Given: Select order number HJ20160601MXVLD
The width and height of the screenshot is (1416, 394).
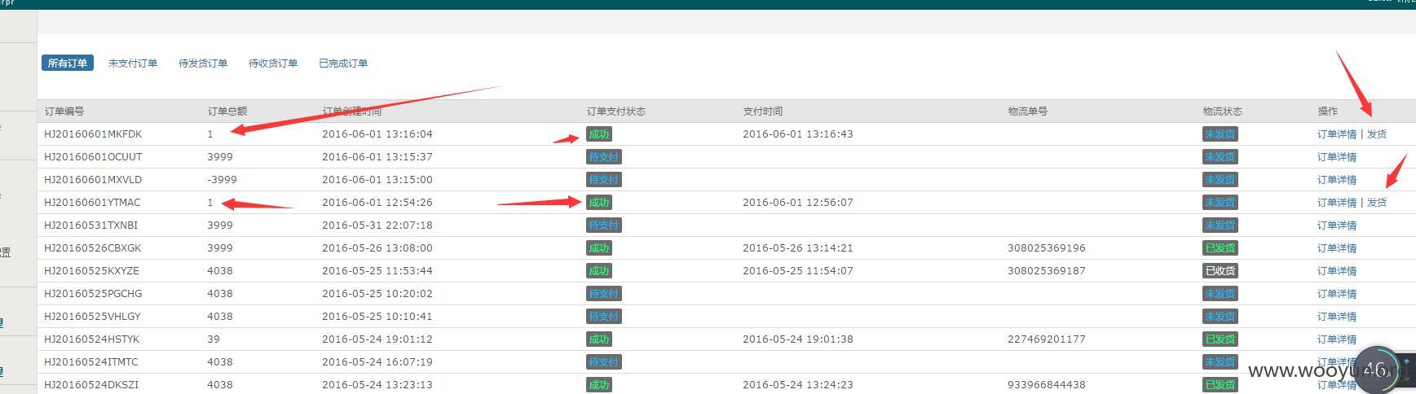Looking at the screenshot, I should click(x=93, y=180).
